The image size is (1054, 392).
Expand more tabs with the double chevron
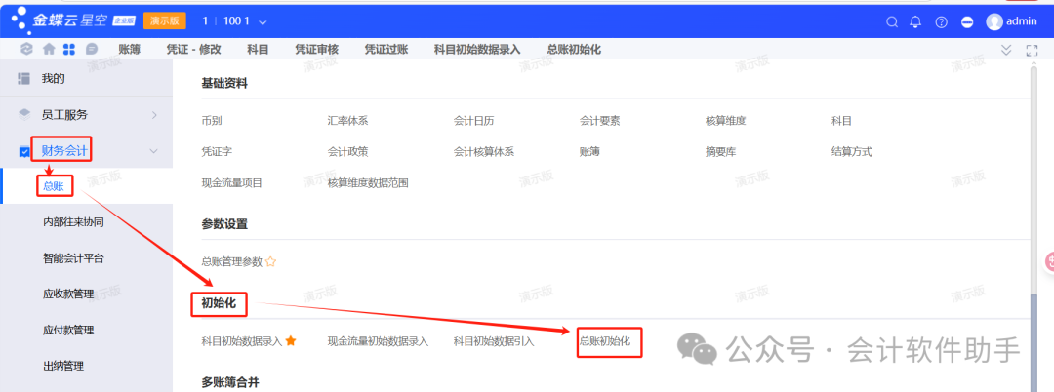click(1007, 49)
